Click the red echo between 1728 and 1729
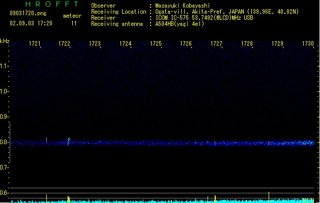The width and height of the screenshot is (320, 203). click(269, 142)
